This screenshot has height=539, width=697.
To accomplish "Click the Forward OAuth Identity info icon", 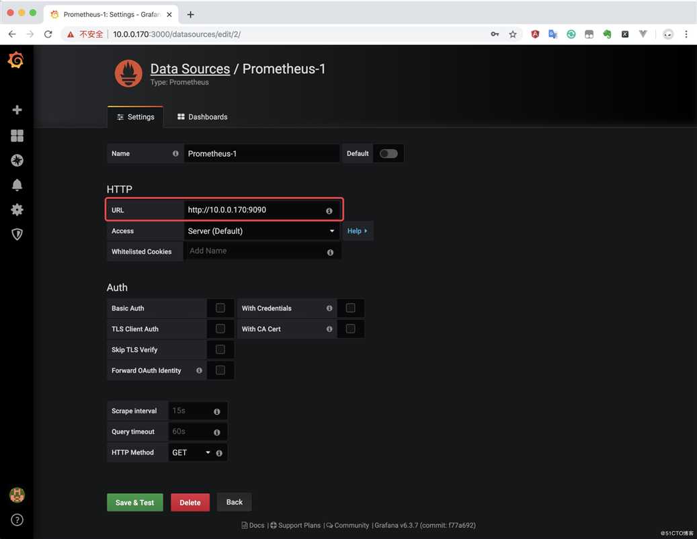I will [199, 370].
